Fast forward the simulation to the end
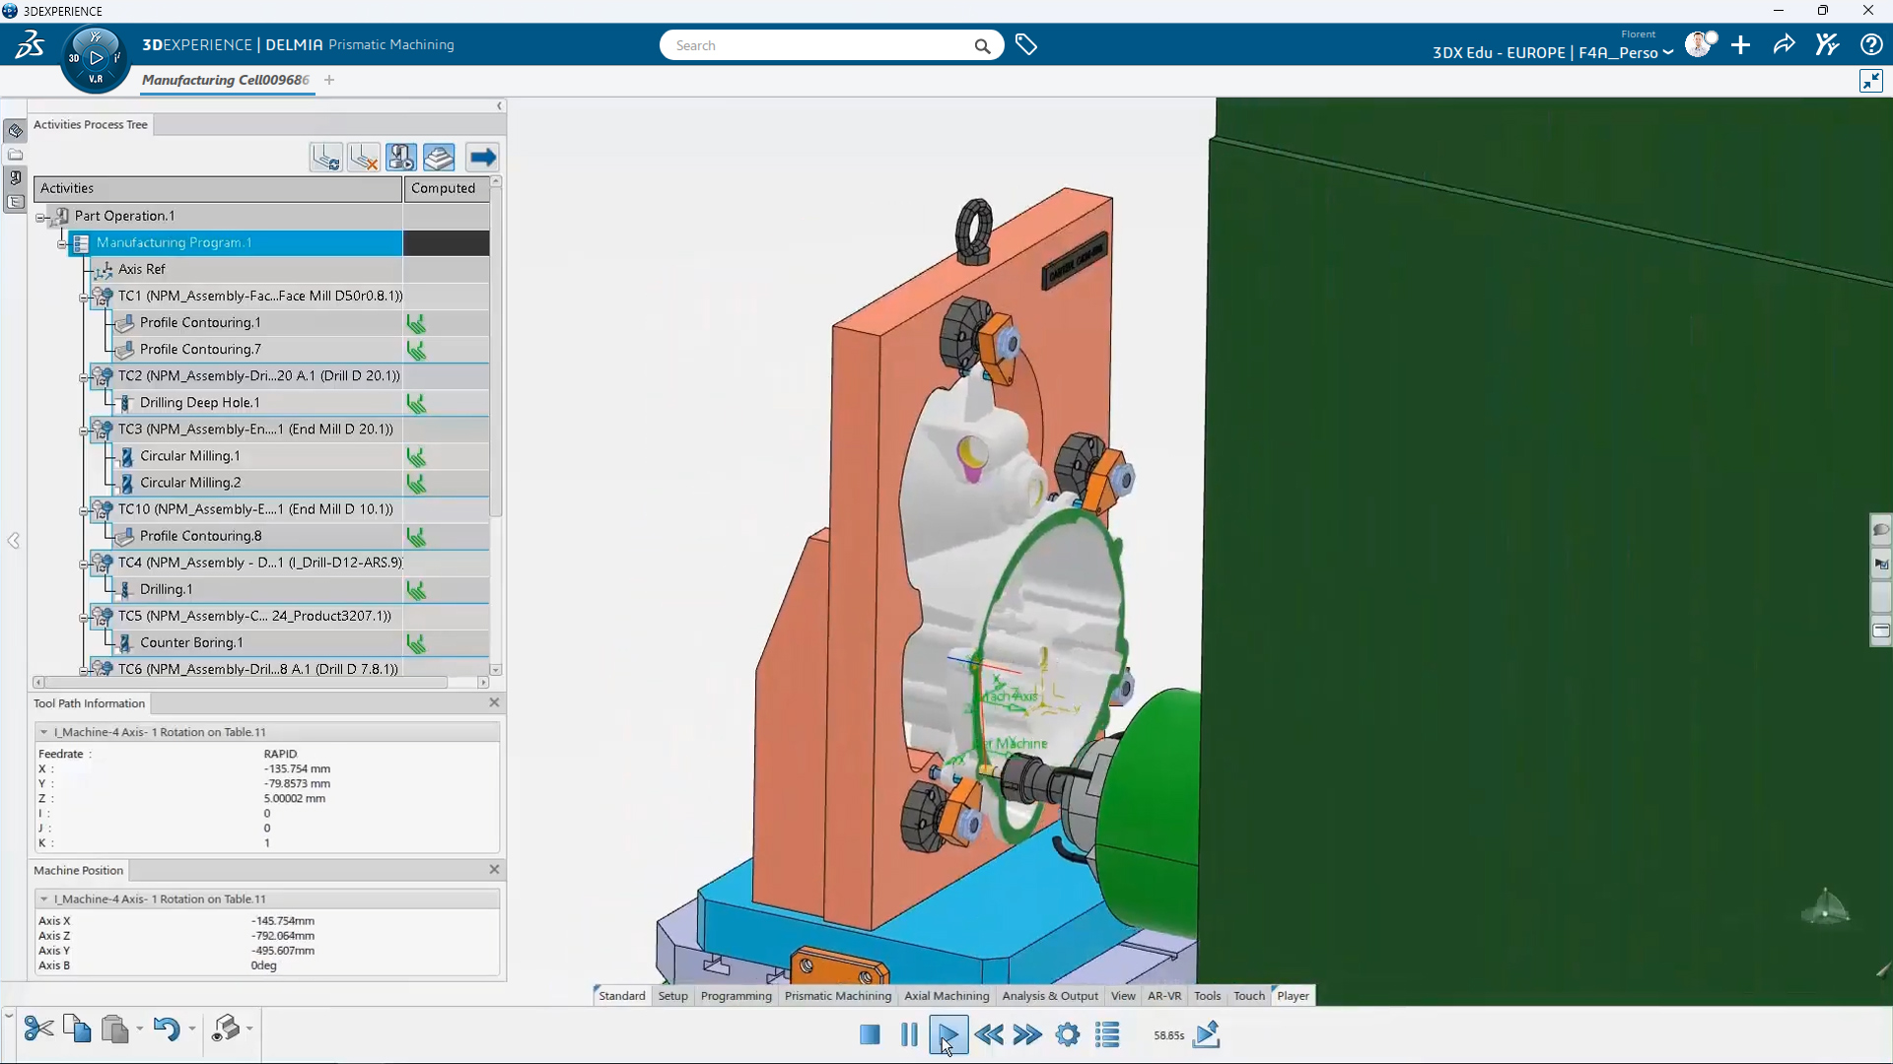This screenshot has width=1893, height=1064. (1028, 1034)
